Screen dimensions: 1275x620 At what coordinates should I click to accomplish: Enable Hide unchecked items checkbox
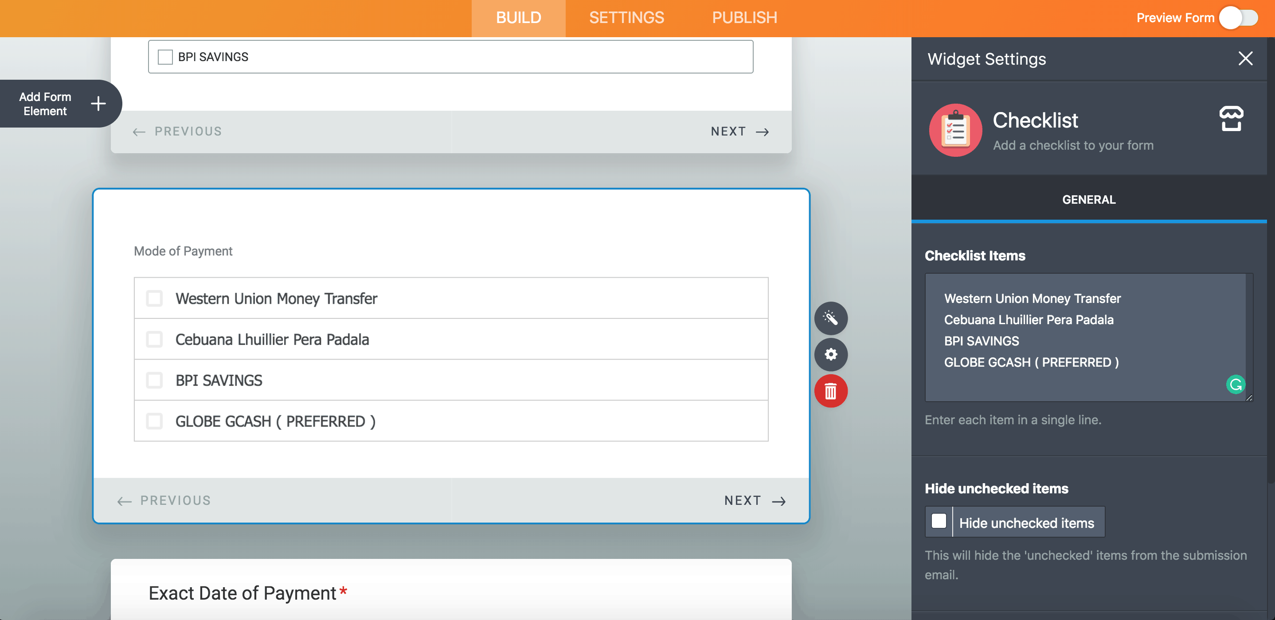point(939,521)
